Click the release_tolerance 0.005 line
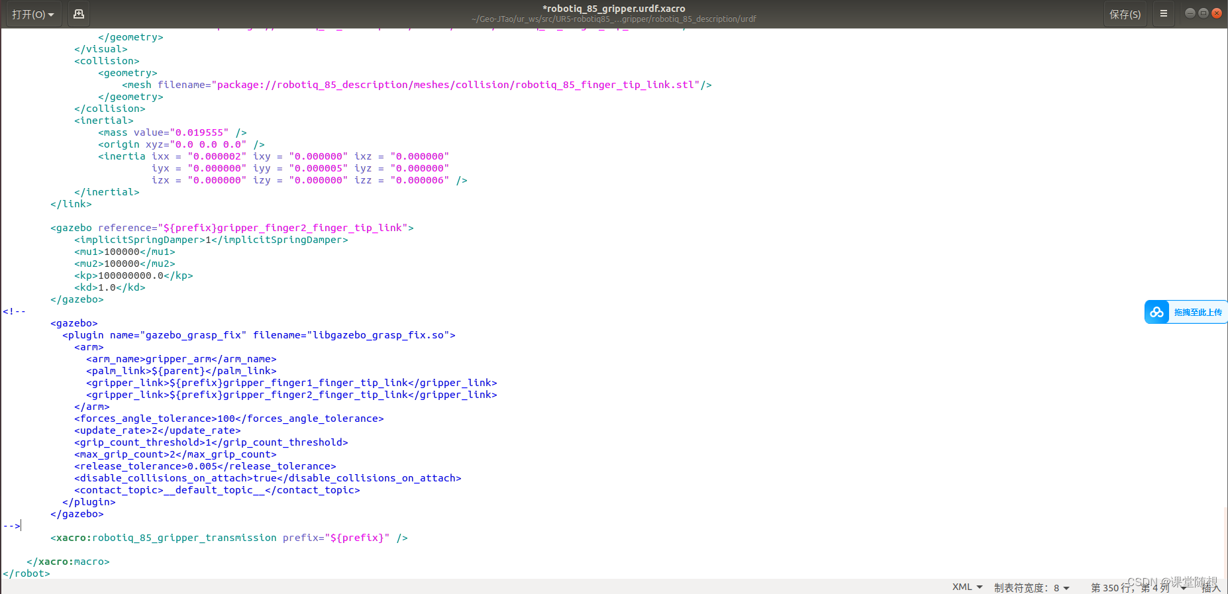The image size is (1228, 594). pyautogui.click(x=205, y=466)
